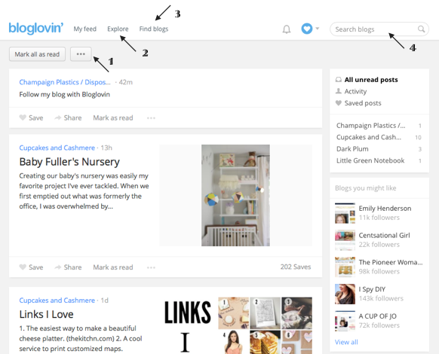The height and width of the screenshot is (354, 439).
Task: Open the Emily Henderson blog thumbnail
Action: click(x=345, y=213)
